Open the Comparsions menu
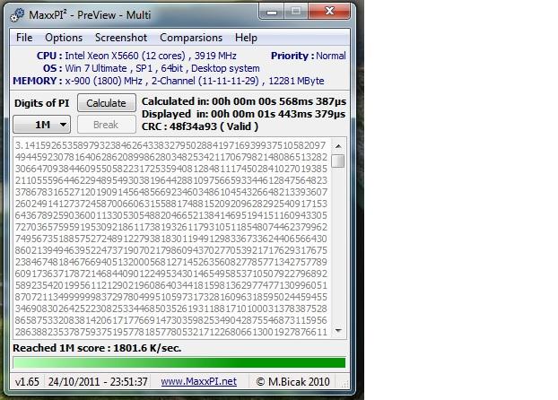The width and height of the screenshot is (558, 400). [x=191, y=38]
